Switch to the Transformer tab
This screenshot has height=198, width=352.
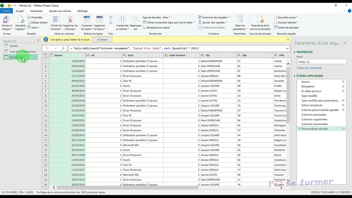(x=36, y=11)
